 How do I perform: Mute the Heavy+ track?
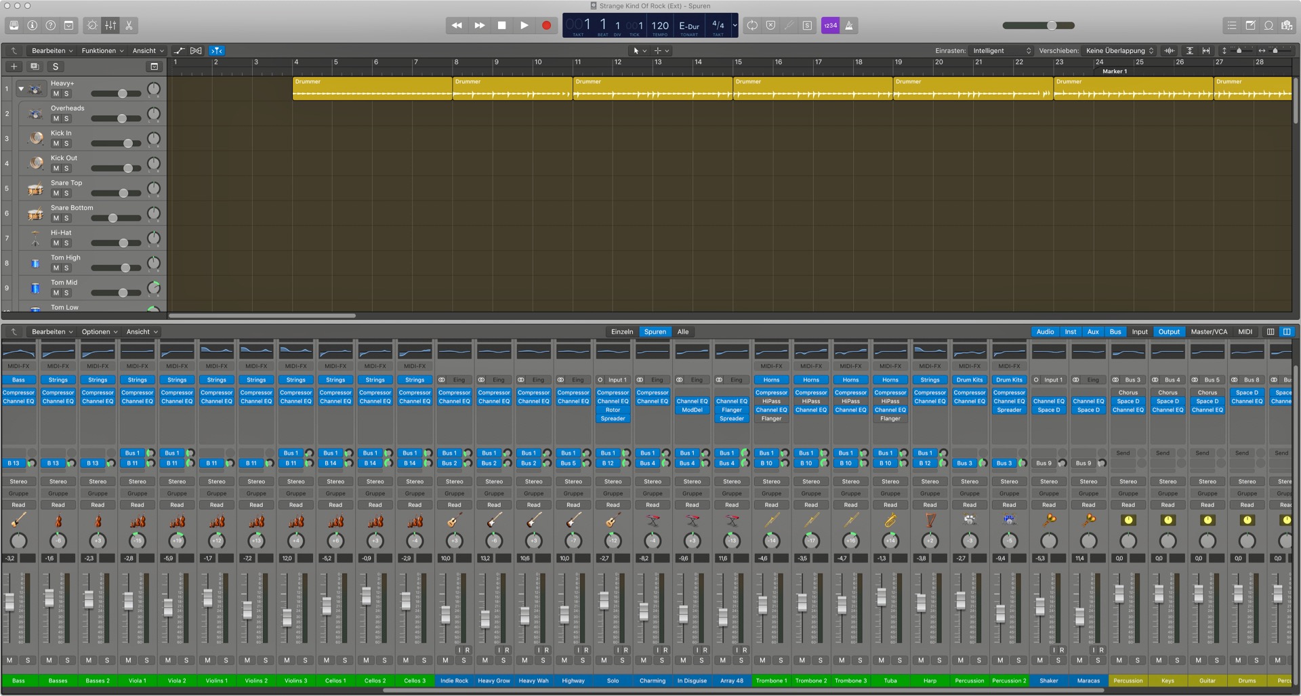(x=55, y=94)
